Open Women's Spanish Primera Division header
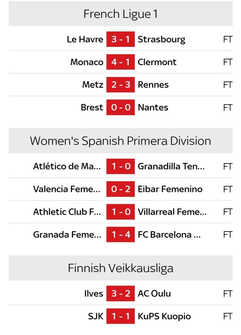The image size is (241, 335). (120, 141)
